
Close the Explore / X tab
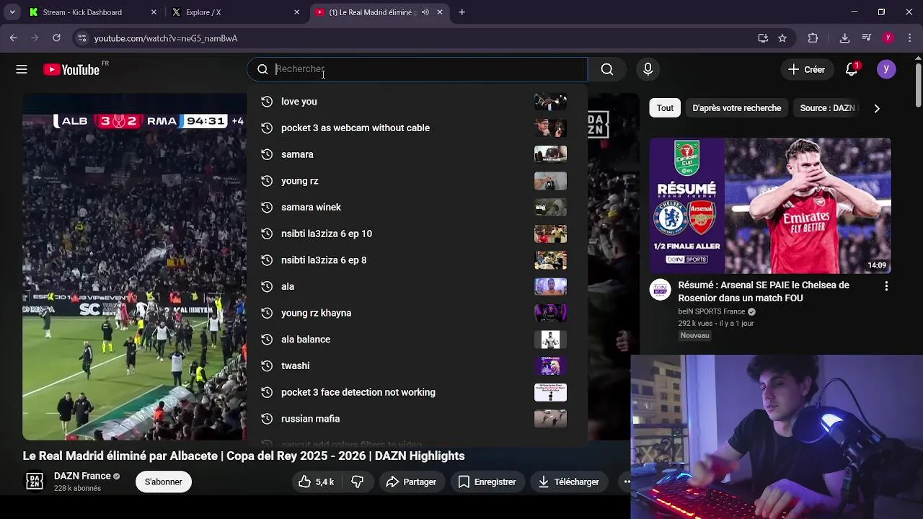click(296, 12)
